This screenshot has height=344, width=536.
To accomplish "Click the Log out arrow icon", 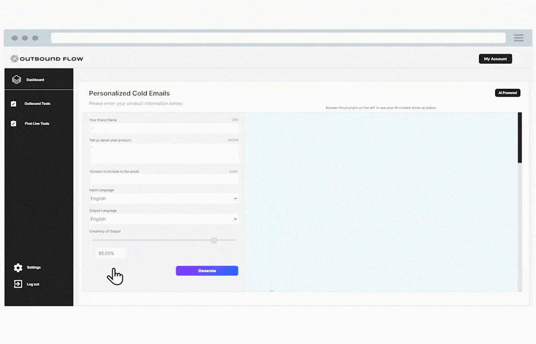I will tap(18, 284).
